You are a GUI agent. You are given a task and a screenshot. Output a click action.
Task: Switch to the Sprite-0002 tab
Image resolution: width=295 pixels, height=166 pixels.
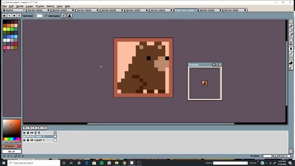coord(38,10)
